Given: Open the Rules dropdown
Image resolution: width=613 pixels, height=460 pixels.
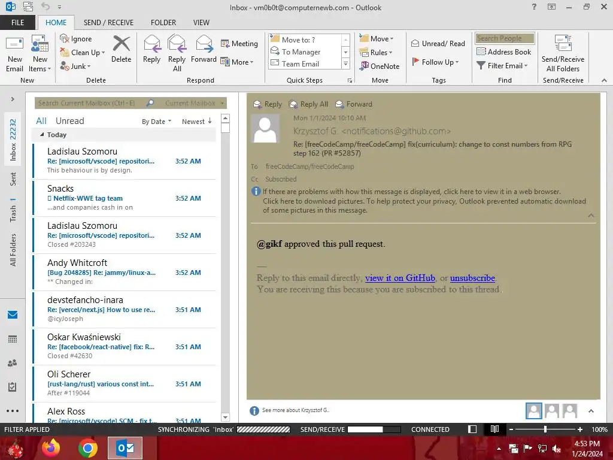Looking at the screenshot, I should click(x=376, y=53).
